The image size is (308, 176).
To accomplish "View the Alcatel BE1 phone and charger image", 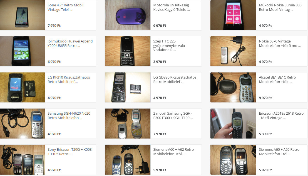I will tap(233, 87).
